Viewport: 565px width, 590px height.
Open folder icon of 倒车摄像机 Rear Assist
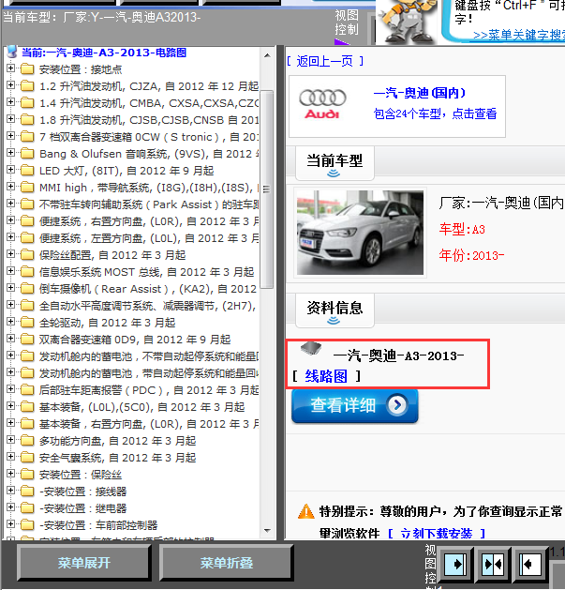(x=27, y=289)
